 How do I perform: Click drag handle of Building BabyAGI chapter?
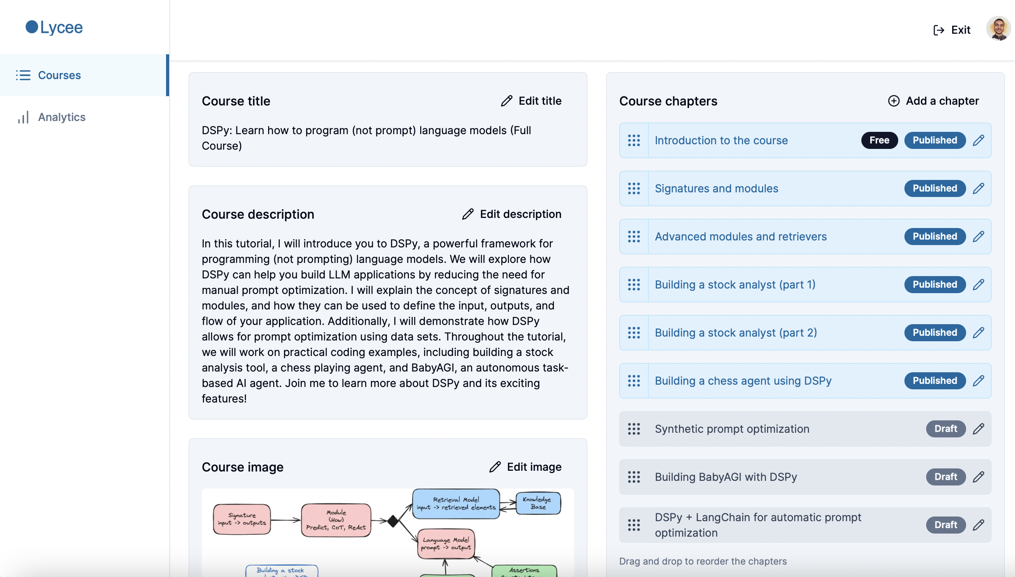[634, 477]
